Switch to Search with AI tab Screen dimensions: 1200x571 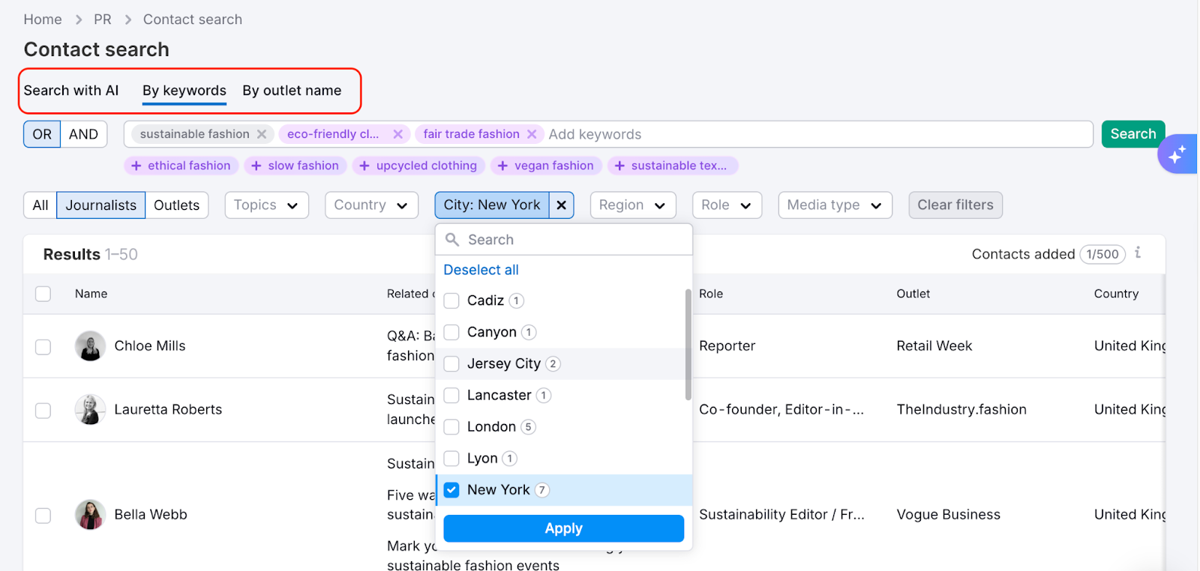coord(71,91)
